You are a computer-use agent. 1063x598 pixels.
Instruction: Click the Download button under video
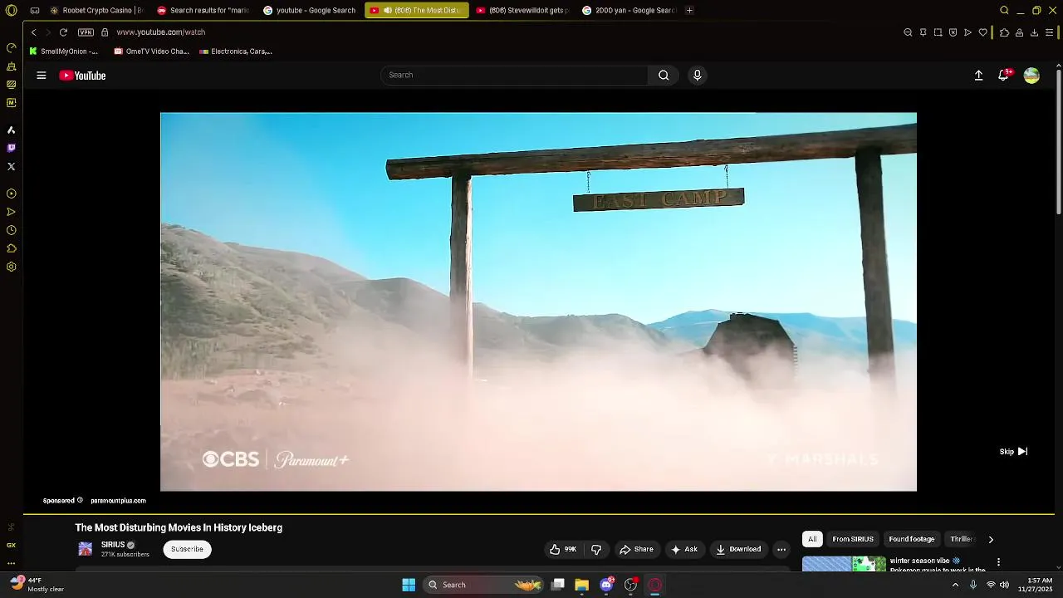click(x=739, y=549)
